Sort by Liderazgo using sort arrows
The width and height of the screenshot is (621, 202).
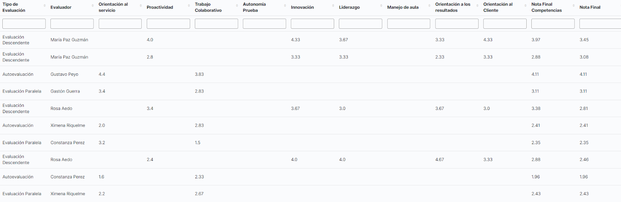[382, 6]
